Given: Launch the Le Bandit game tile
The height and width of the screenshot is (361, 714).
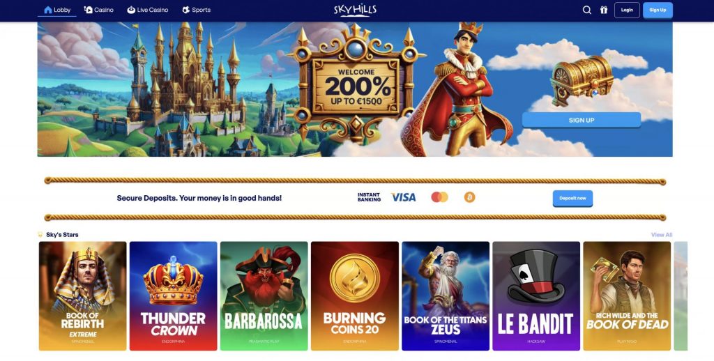Looking at the screenshot, I should point(536,296).
